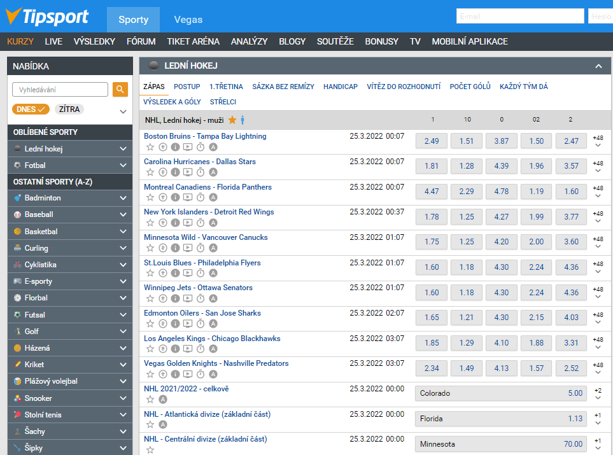Open the TIKET ARÉNA menu item
The width and height of the screenshot is (613, 455).
(193, 41)
